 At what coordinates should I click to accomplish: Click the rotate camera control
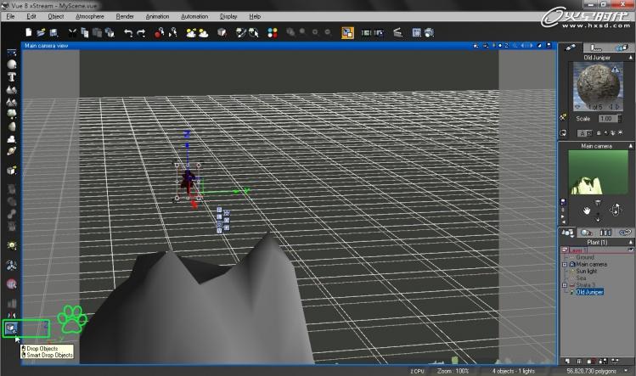pyautogui.click(x=616, y=210)
